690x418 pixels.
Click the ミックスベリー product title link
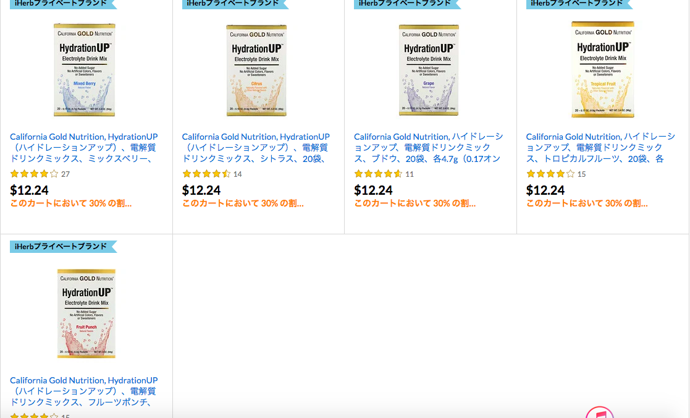coord(83,148)
